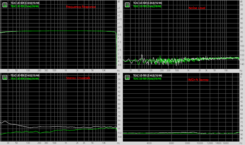Click '-96' dB label on IMD+N Sweep axis
The width and height of the screenshot is (245, 145).
coord(242,138)
